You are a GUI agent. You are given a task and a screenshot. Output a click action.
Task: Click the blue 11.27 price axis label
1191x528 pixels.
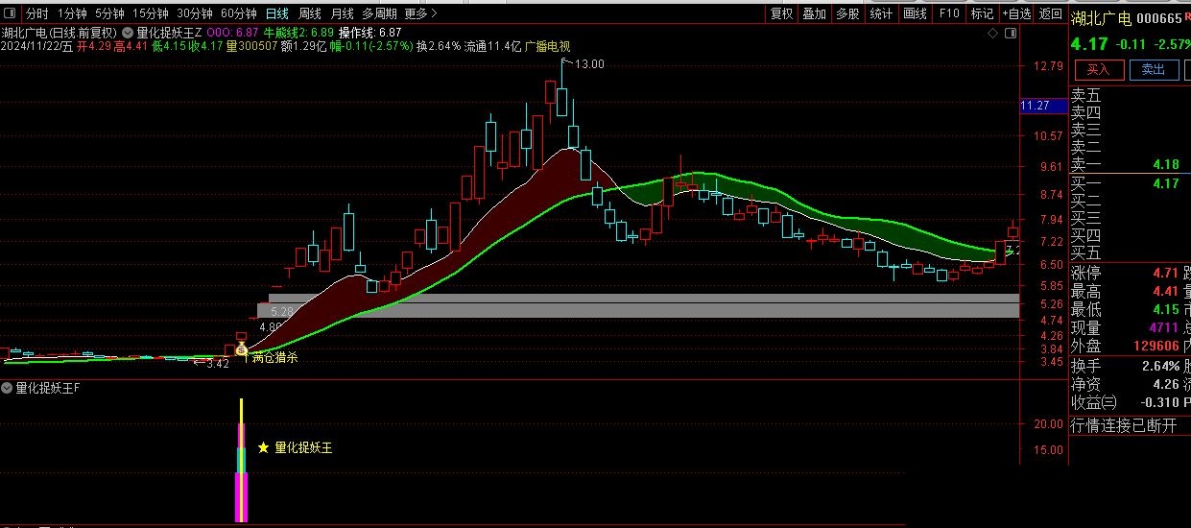pyautogui.click(x=1035, y=106)
